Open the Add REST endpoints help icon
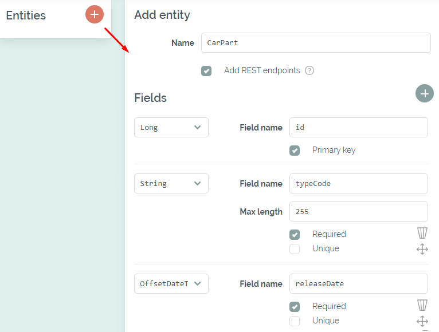Image resolution: width=439 pixels, height=332 pixels. point(309,70)
